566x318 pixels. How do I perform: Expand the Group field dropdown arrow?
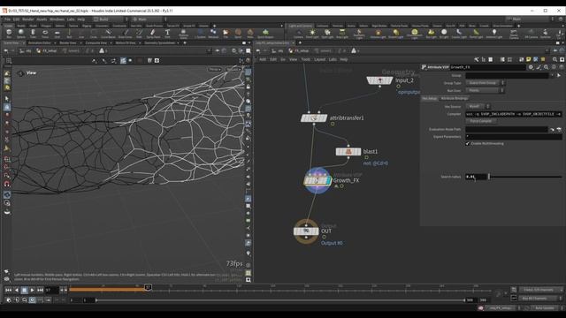point(552,75)
